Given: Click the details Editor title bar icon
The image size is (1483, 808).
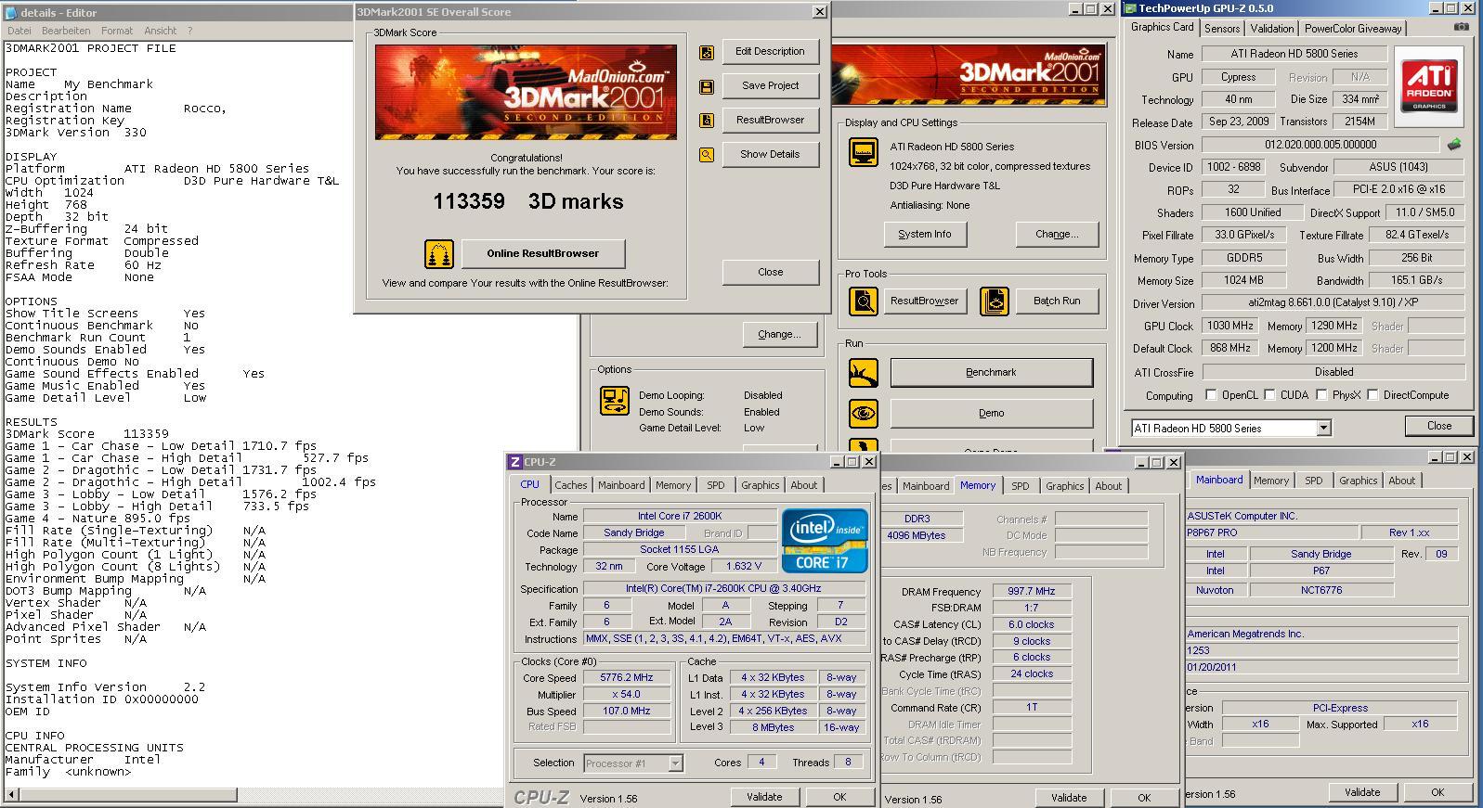Looking at the screenshot, I should click(11, 13).
